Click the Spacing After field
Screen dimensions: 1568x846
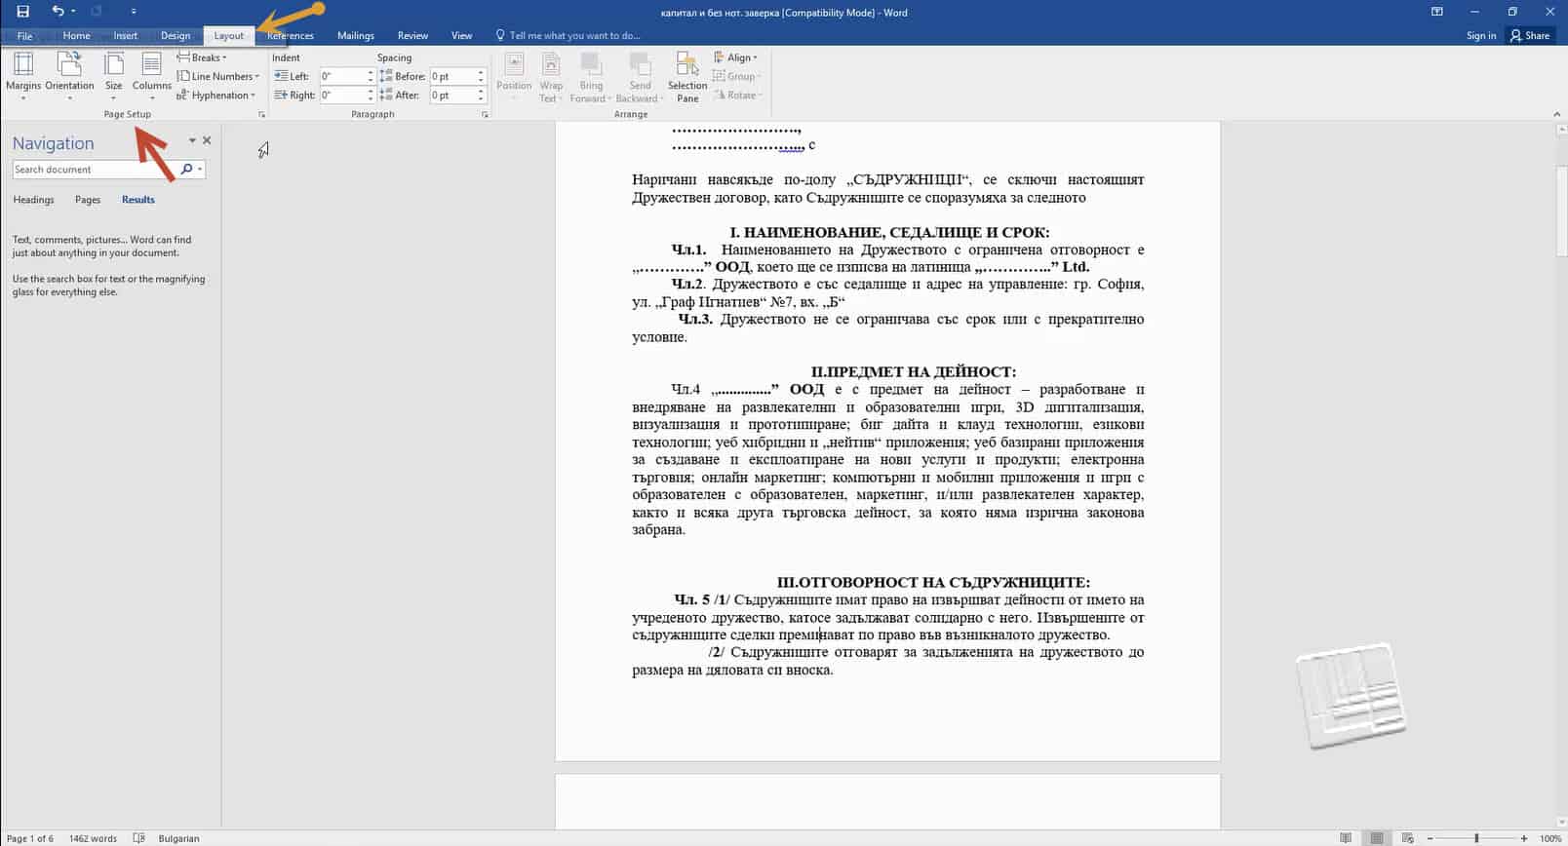pos(453,96)
